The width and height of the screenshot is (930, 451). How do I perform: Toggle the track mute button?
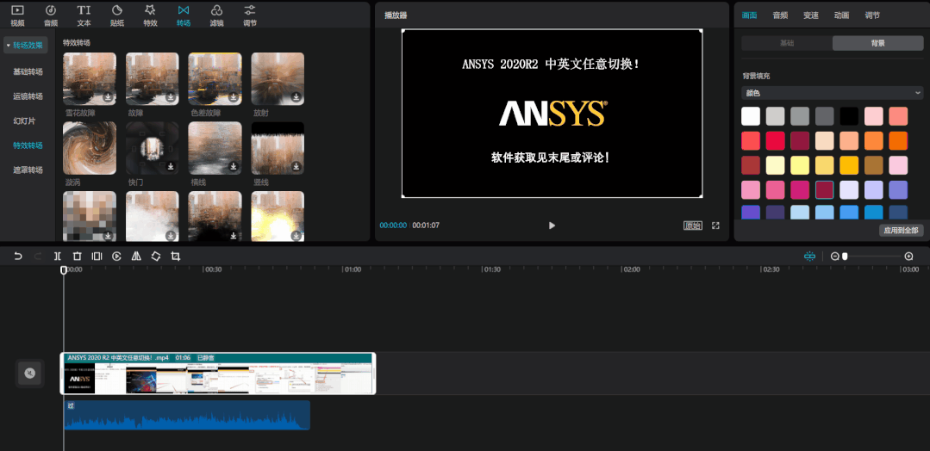(29, 373)
